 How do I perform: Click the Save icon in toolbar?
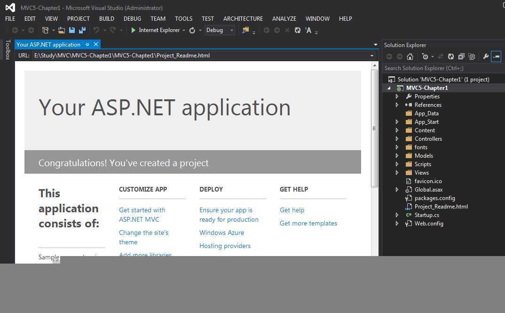[x=72, y=30]
